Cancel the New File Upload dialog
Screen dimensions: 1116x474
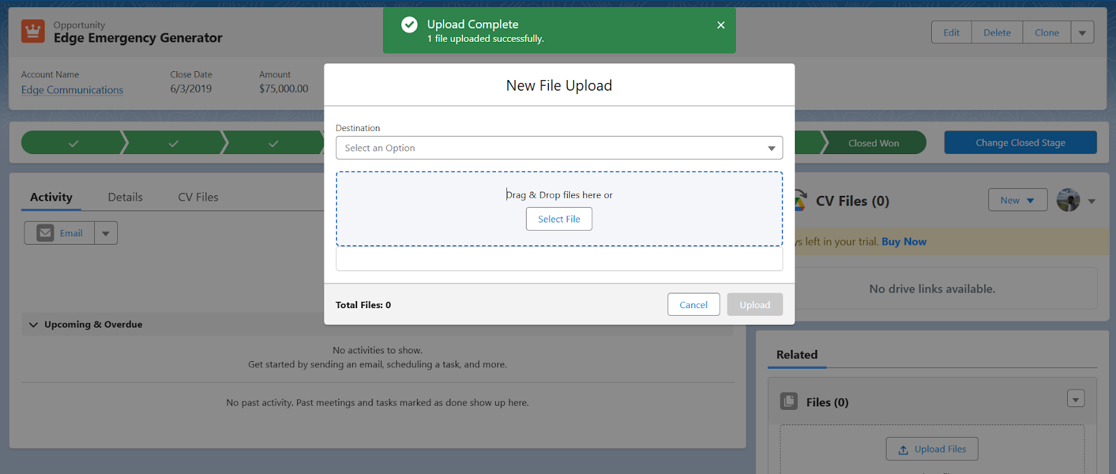tap(693, 305)
